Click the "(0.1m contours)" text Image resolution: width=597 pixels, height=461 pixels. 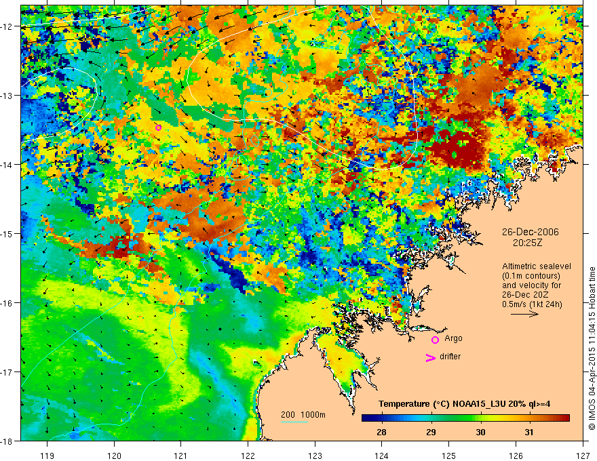point(531,276)
